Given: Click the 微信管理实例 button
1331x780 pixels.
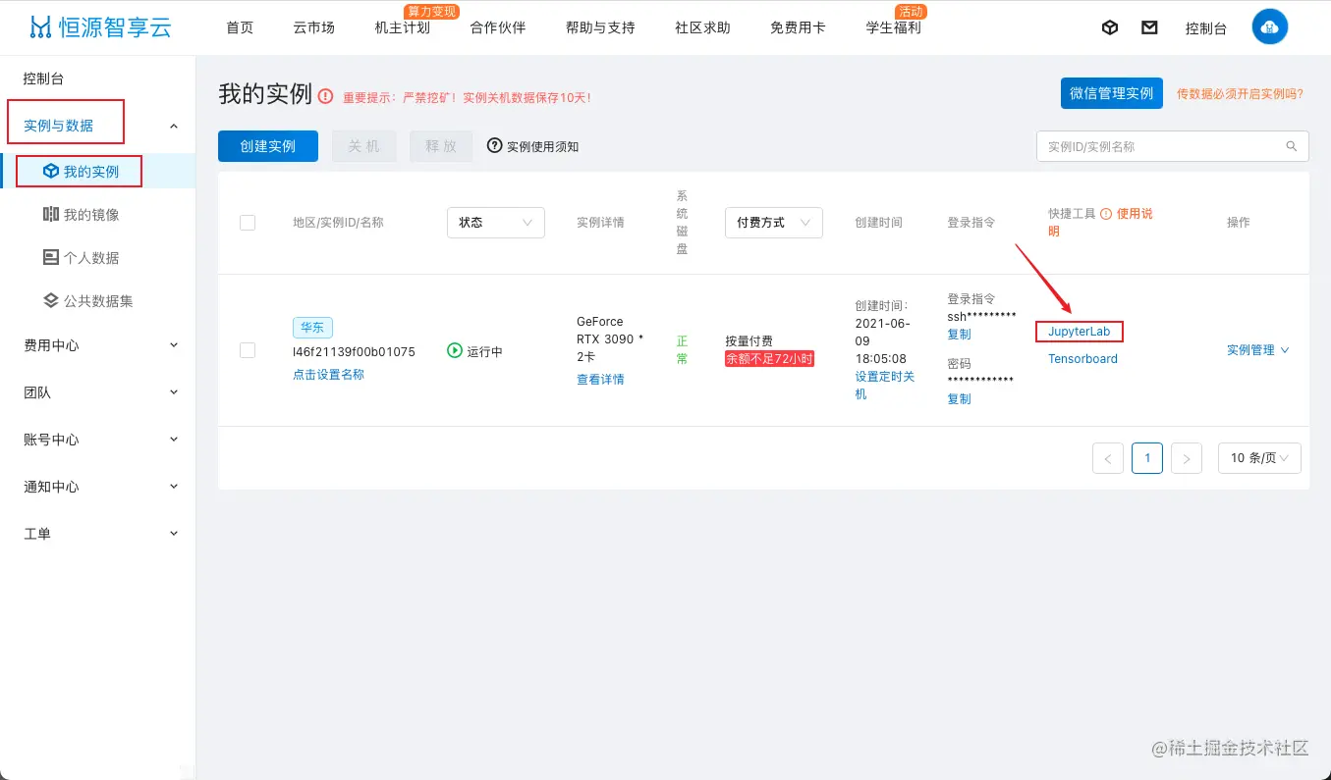Looking at the screenshot, I should (x=1112, y=93).
